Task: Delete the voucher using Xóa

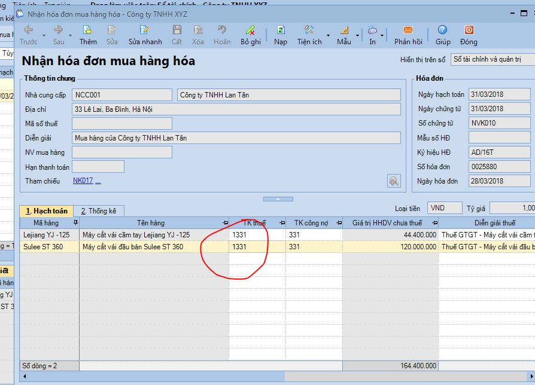Action: tap(198, 35)
